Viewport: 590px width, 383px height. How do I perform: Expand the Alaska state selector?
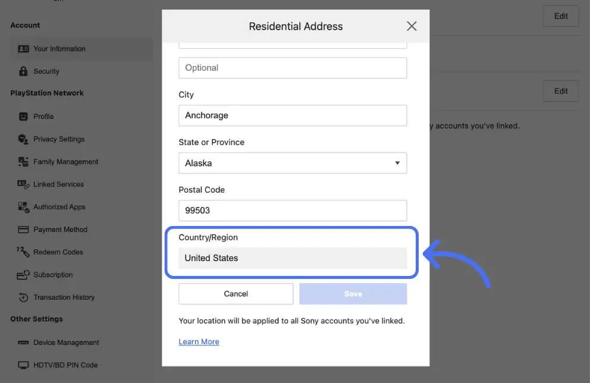tap(397, 162)
